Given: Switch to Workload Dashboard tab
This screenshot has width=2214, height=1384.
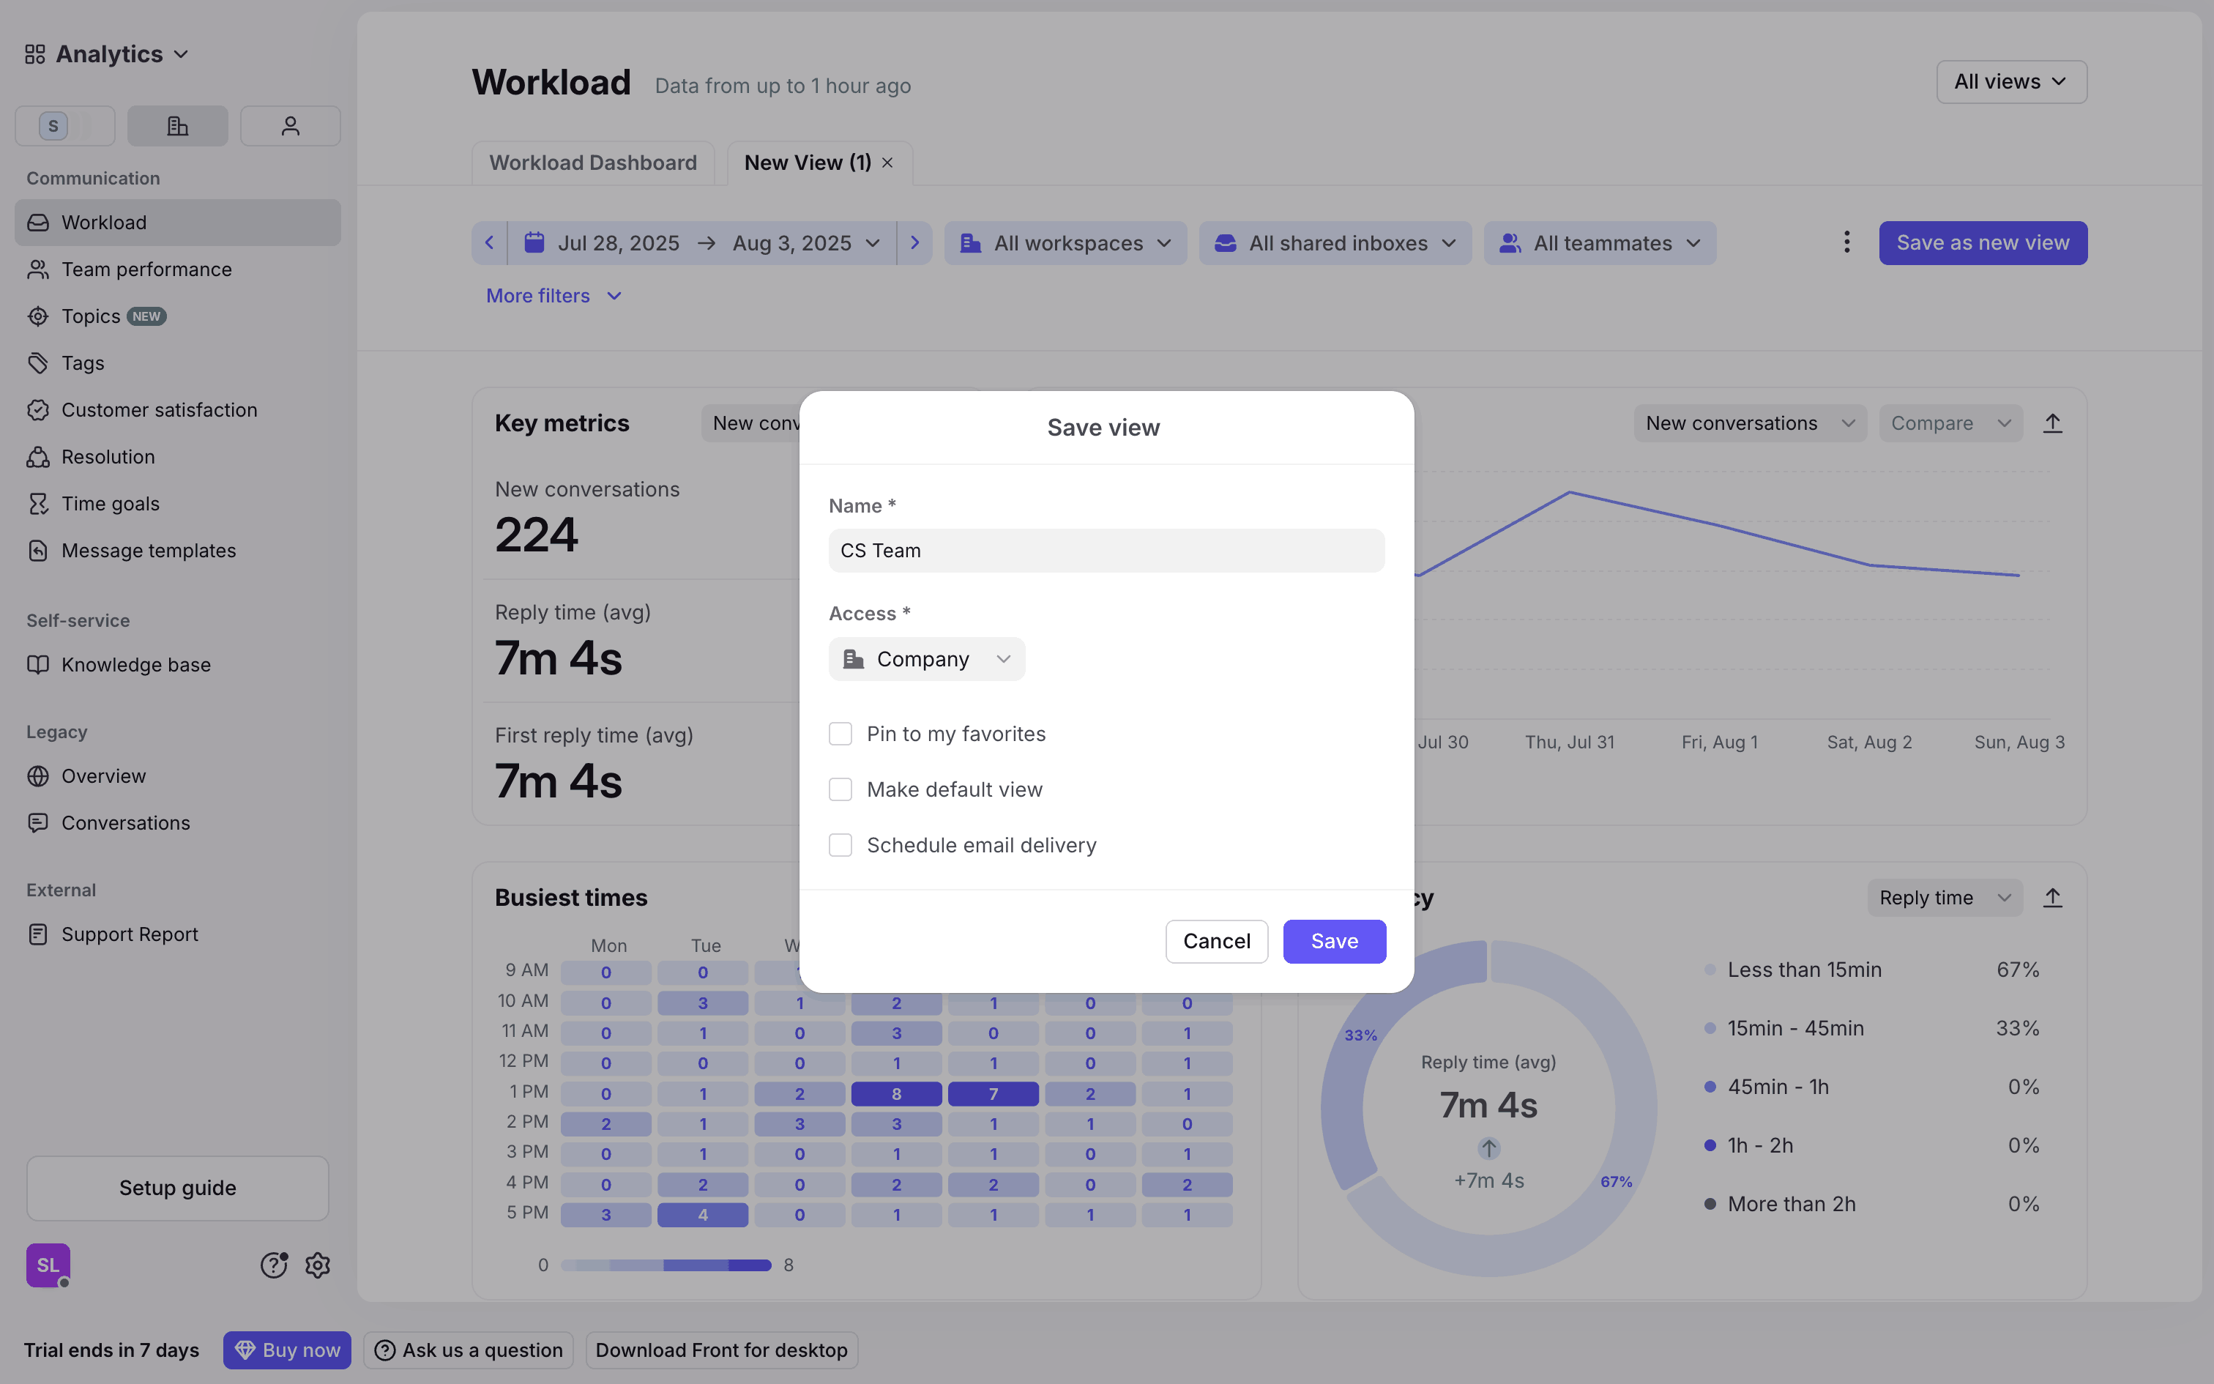Looking at the screenshot, I should coord(593,163).
